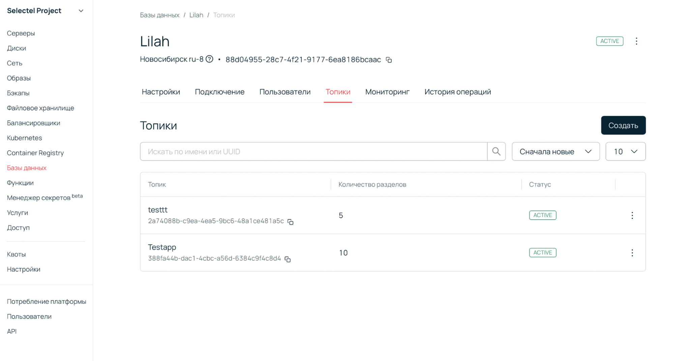Copy the Testapp topic UUID
The image size is (674, 361).
coord(288,259)
